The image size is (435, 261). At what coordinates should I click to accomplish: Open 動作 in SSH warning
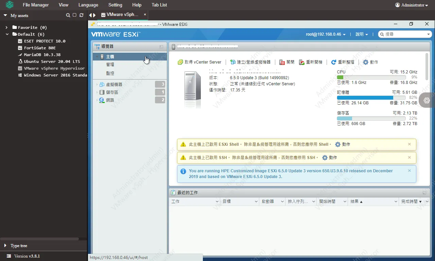coord(330,158)
